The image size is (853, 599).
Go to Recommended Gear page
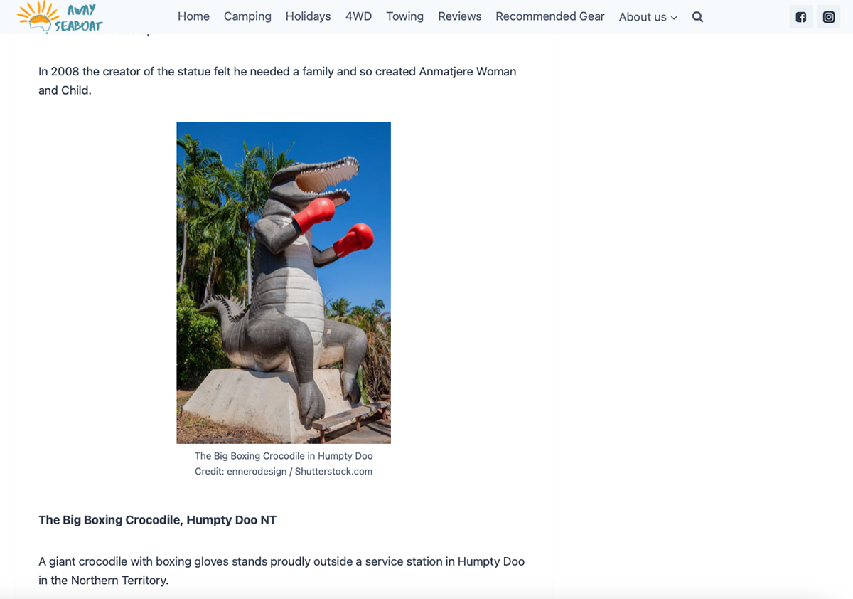(550, 16)
